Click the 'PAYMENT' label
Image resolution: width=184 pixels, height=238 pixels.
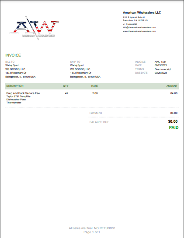tap(96, 113)
